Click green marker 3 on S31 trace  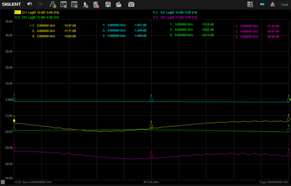click(x=288, y=130)
